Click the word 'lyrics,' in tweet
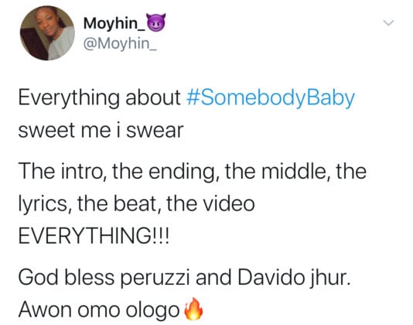The height and width of the screenshot is (325, 413). (46, 204)
